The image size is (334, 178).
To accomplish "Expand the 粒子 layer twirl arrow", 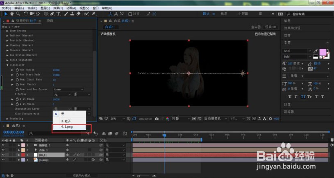I will pos(19,155).
